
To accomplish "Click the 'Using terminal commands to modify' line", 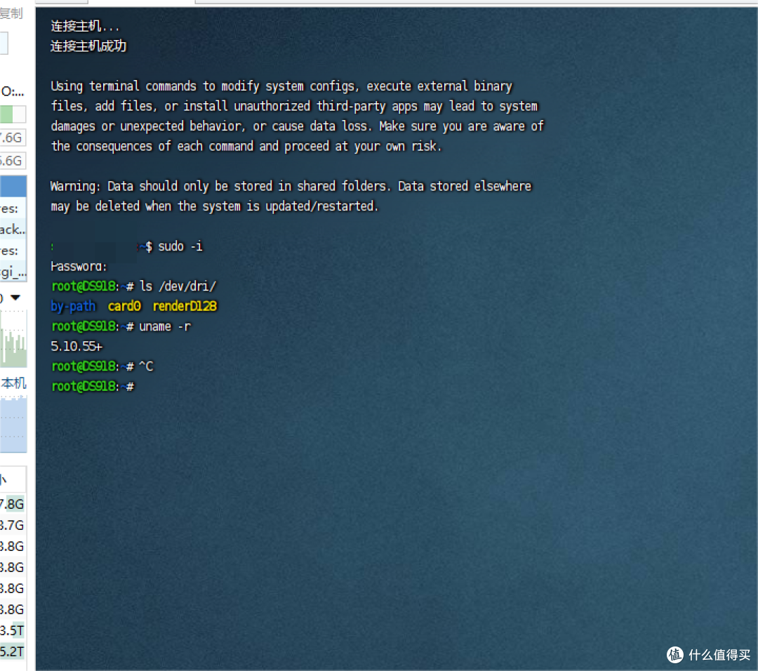I will (x=281, y=86).
